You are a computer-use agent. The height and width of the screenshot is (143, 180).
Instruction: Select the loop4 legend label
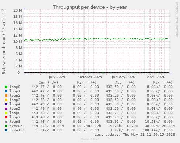[15, 104]
